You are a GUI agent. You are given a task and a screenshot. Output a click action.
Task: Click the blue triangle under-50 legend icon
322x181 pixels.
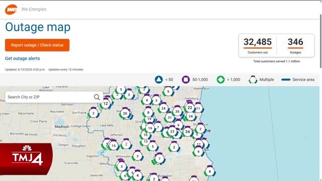click(x=159, y=79)
